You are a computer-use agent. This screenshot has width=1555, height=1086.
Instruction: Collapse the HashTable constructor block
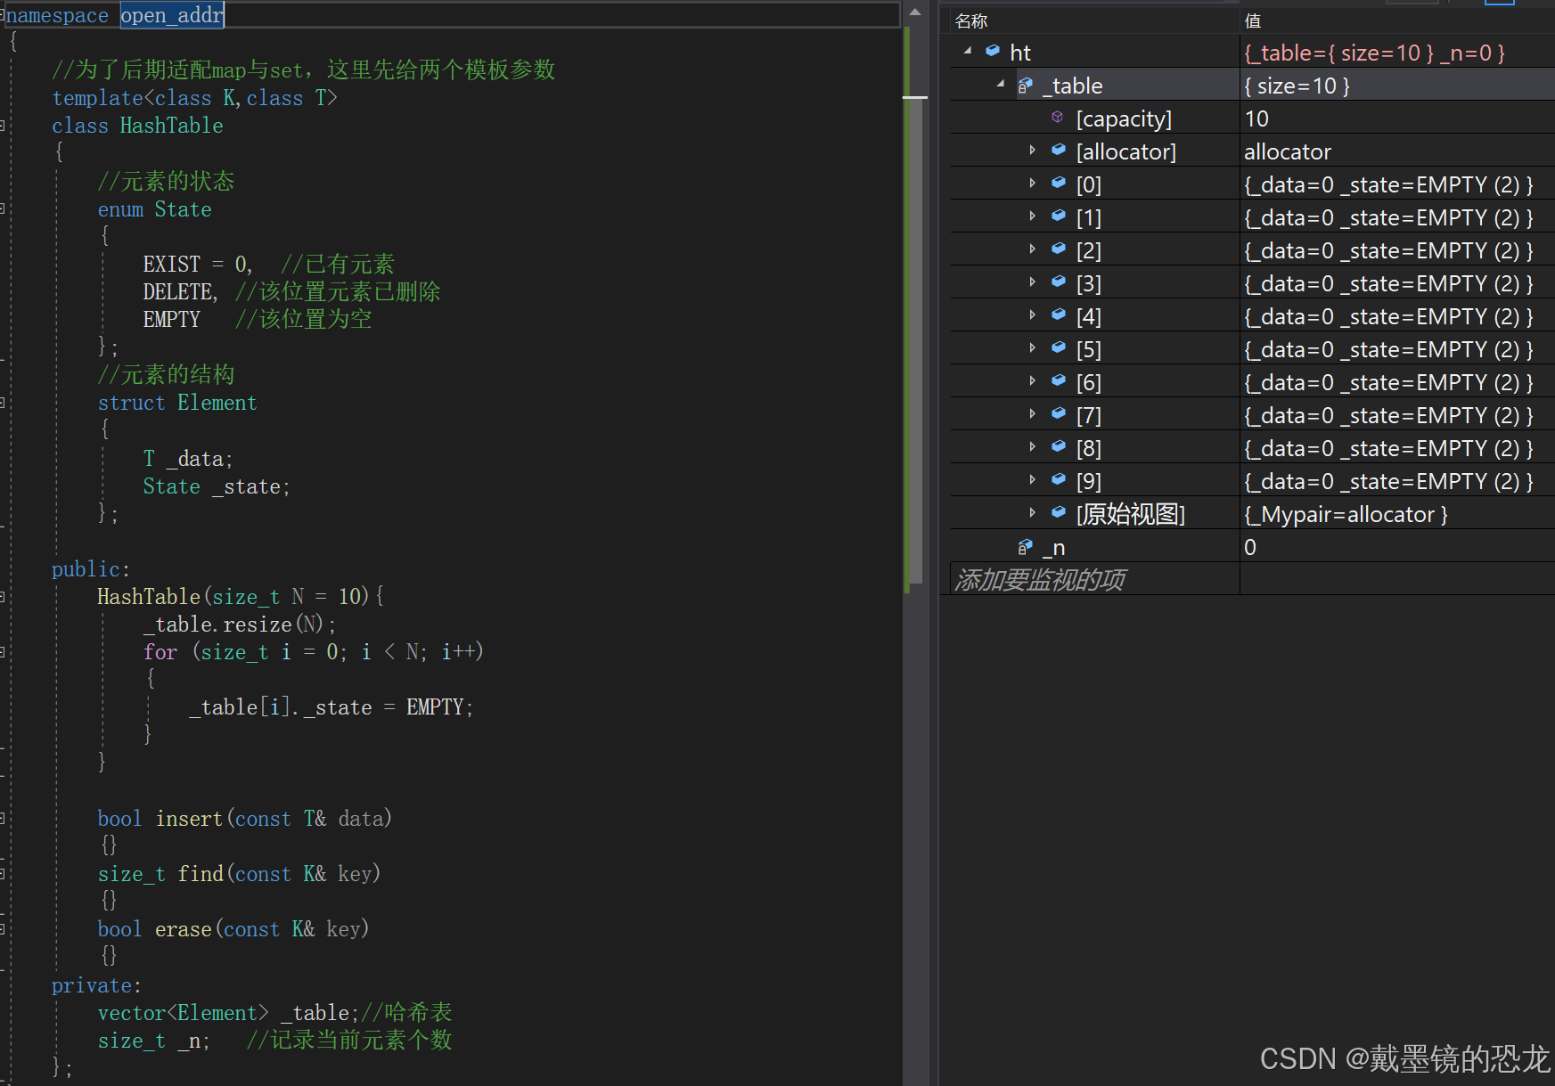click(x=3, y=596)
